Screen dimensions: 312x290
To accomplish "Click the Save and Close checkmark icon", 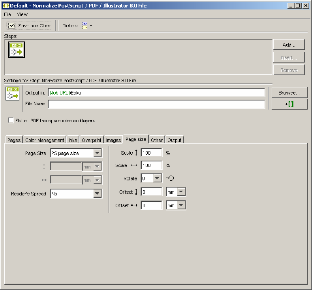I will pos(12,26).
